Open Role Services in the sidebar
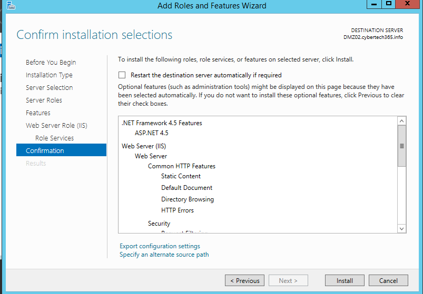 pos(54,138)
